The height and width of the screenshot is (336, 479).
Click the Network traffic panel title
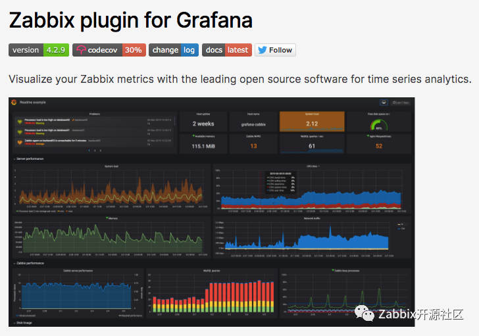(x=312, y=218)
